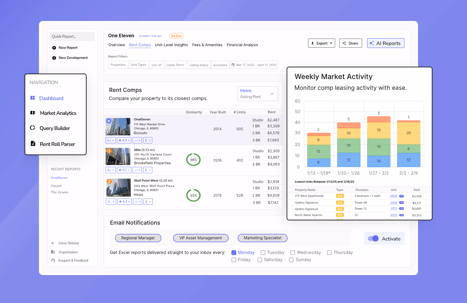Switch to Unit-Level Insights tab
This screenshot has width=467, height=303.
point(171,45)
